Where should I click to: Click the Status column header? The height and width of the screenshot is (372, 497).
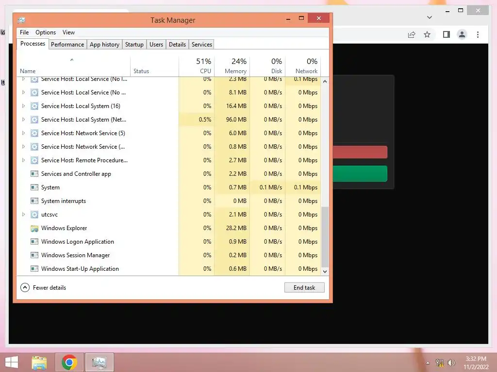click(x=155, y=66)
